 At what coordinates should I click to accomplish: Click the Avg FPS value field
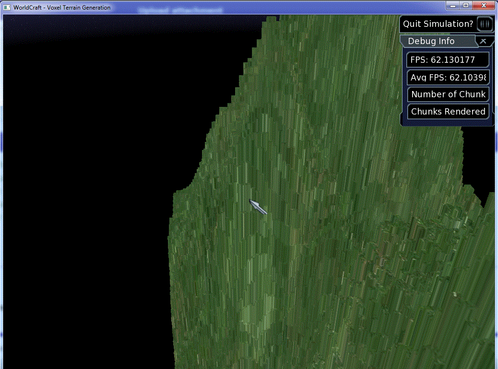tap(448, 77)
